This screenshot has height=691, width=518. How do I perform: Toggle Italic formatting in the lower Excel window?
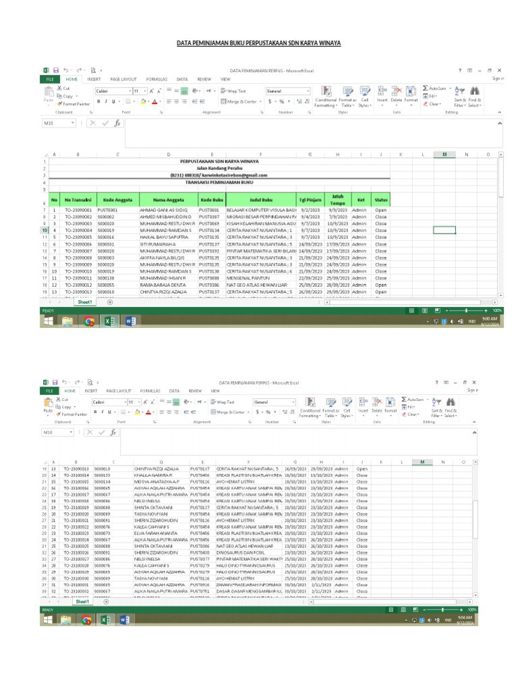click(x=103, y=412)
